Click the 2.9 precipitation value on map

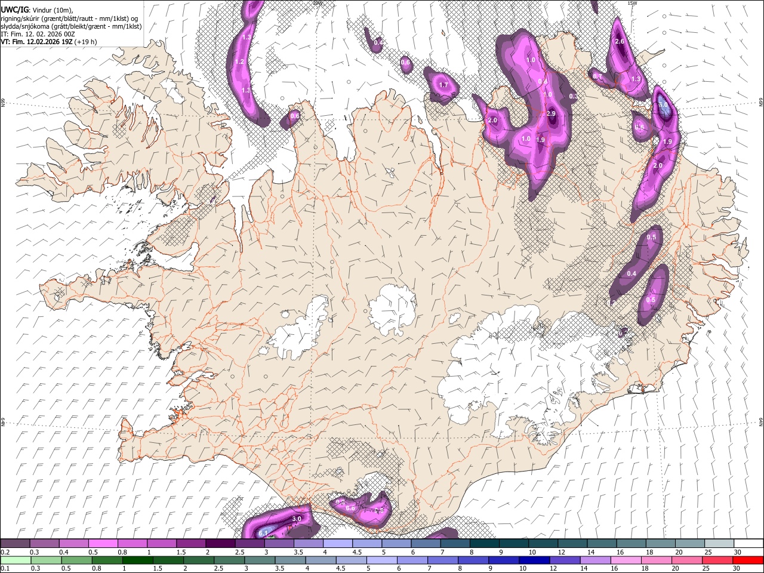pyautogui.click(x=551, y=113)
